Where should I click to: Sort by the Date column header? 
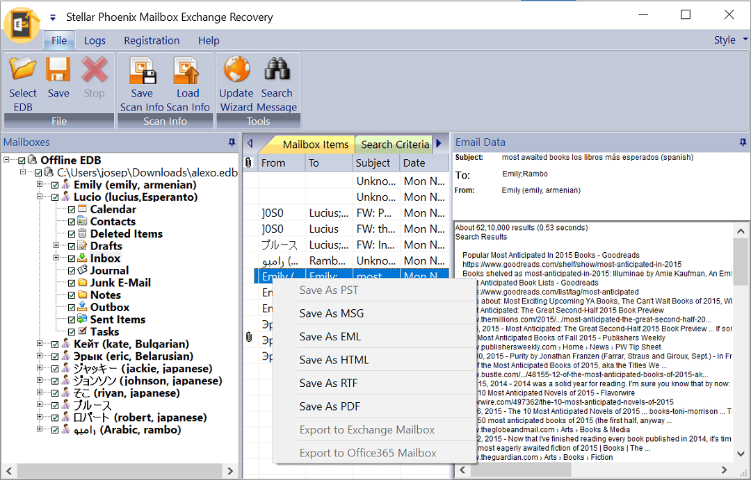pyautogui.click(x=424, y=163)
